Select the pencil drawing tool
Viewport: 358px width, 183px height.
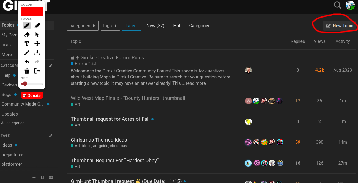point(27,26)
